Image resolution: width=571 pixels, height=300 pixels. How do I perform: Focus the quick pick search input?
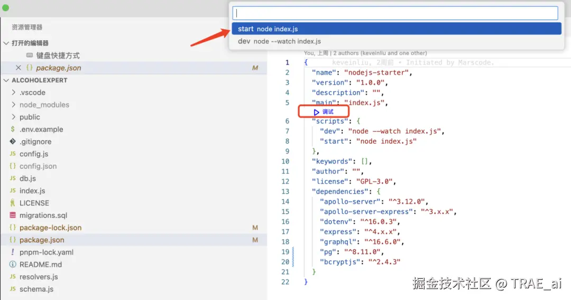(395, 13)
